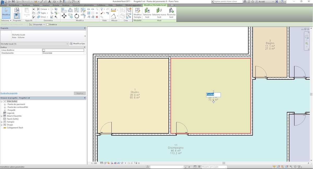313x169 pixels.
Task: Activate the Taglia geometry tool
Action: pos(43,13)
